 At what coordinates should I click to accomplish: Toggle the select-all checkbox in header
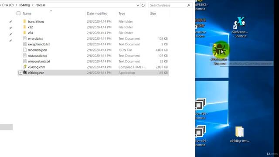point(18,14)
